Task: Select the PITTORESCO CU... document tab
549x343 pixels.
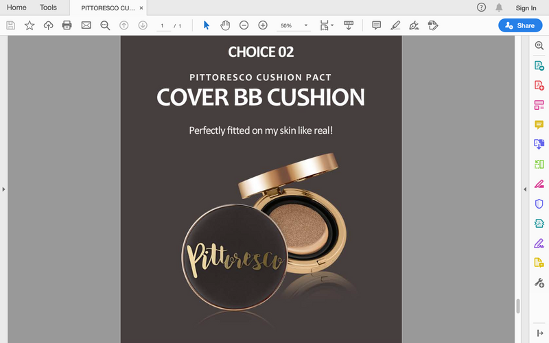Action: pyautogui.click(x=108, y=8)
